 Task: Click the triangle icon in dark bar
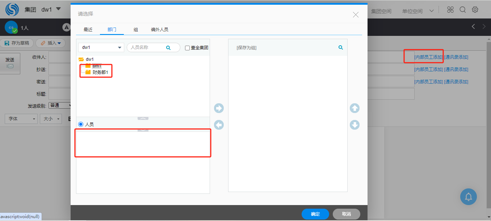(x=66, y=27)
